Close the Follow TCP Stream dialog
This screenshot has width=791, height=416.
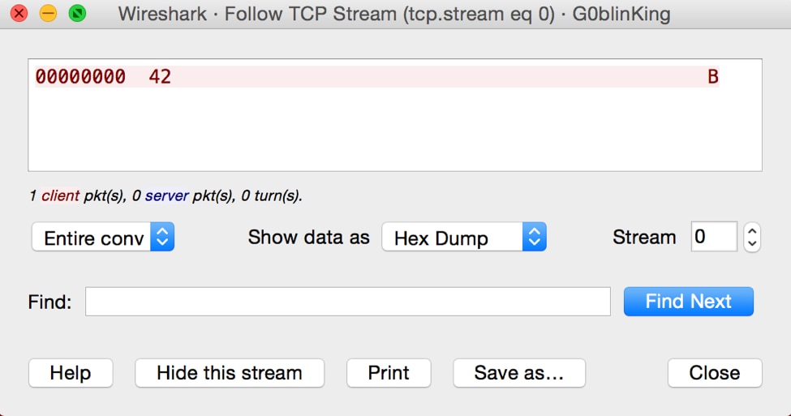(x=715, y=373)
